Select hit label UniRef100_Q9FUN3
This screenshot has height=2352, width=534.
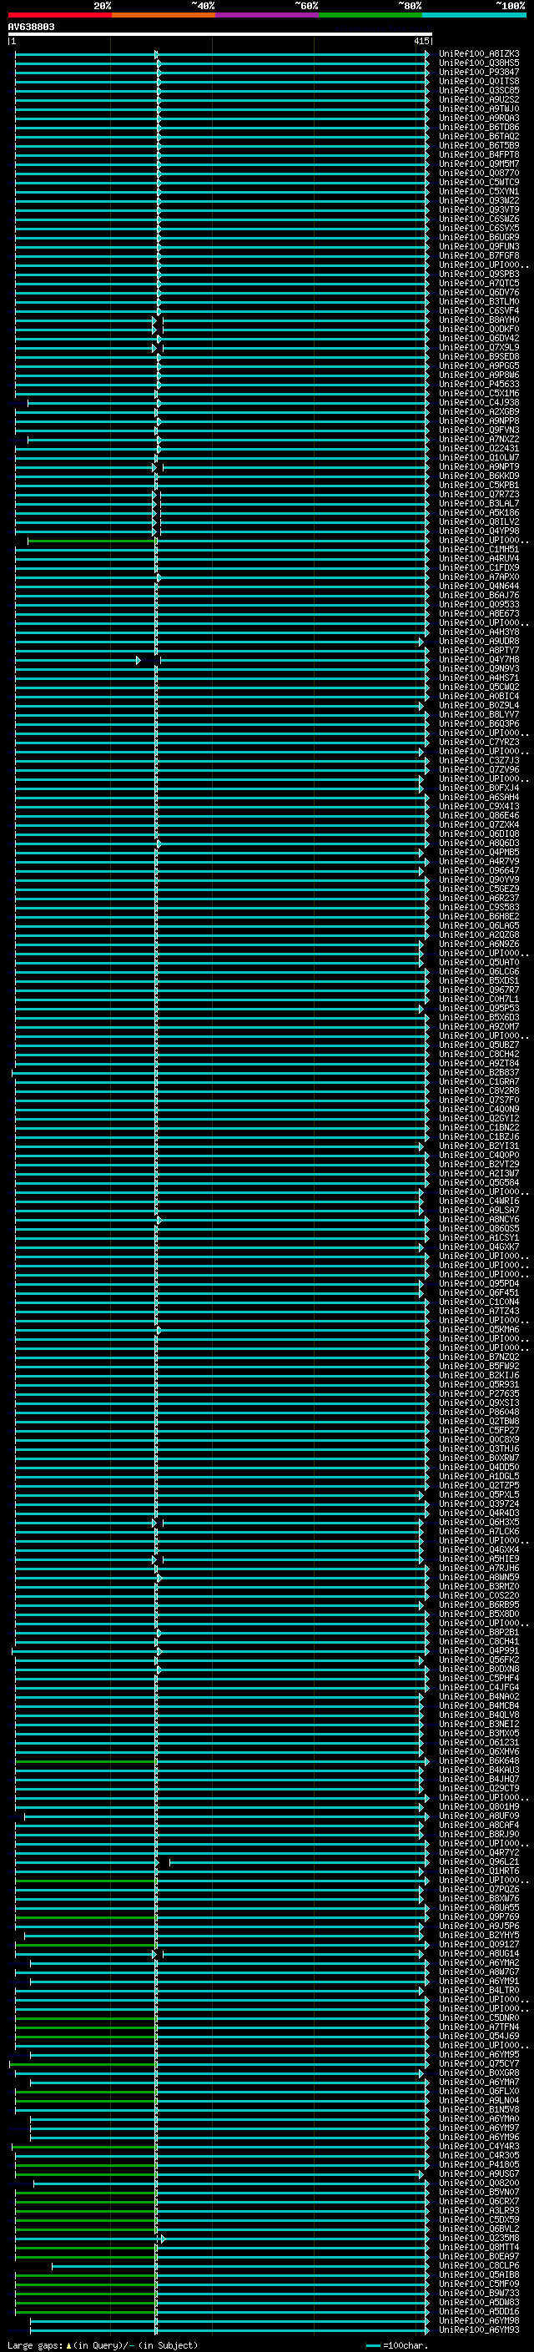tap(479, 246)
